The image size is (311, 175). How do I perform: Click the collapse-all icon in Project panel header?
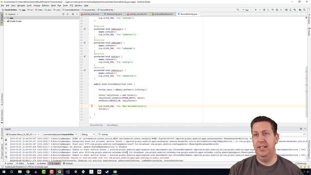pyautogui.click(x=68, y=14)
